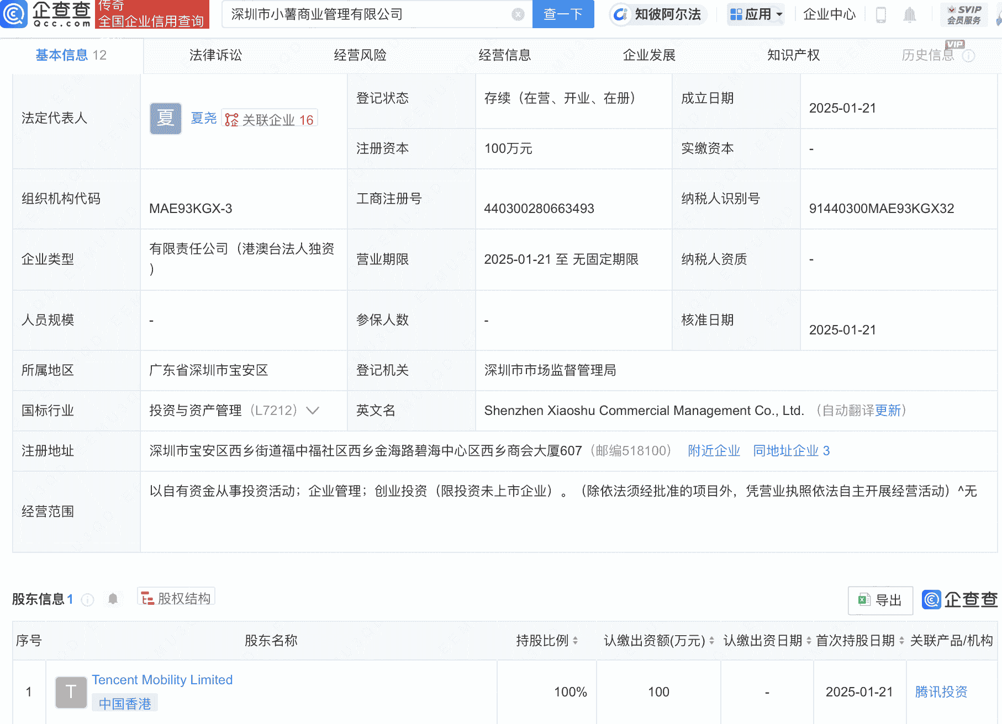Image resolution: width=1002 pixels, height=724 pixels.
Task: Toggle sorting on the 首次持股日期 column
Action: [901, 641]
